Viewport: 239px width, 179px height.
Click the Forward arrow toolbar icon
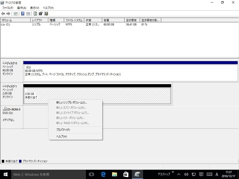[x=8, y=14]
